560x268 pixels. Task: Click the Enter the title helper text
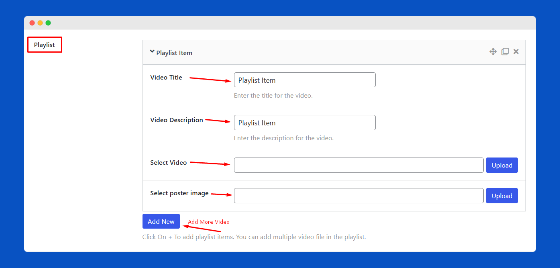point(273,95)
